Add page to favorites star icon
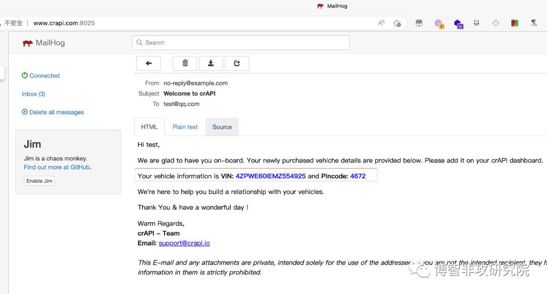This screenshot has width=547, height=294. [397, 23]
